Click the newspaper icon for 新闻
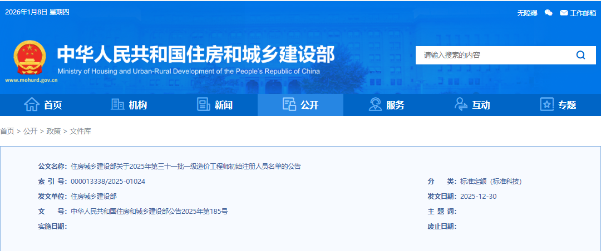This screenshot has height=251, width=601. pyautogui.click(x=203, y=104)
